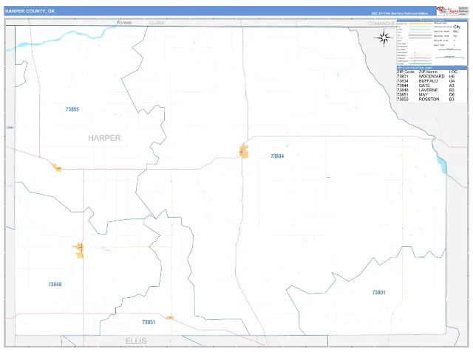Click the 'ZIP Code' column header
Screen dimensions: 473x354
(406, 72)
